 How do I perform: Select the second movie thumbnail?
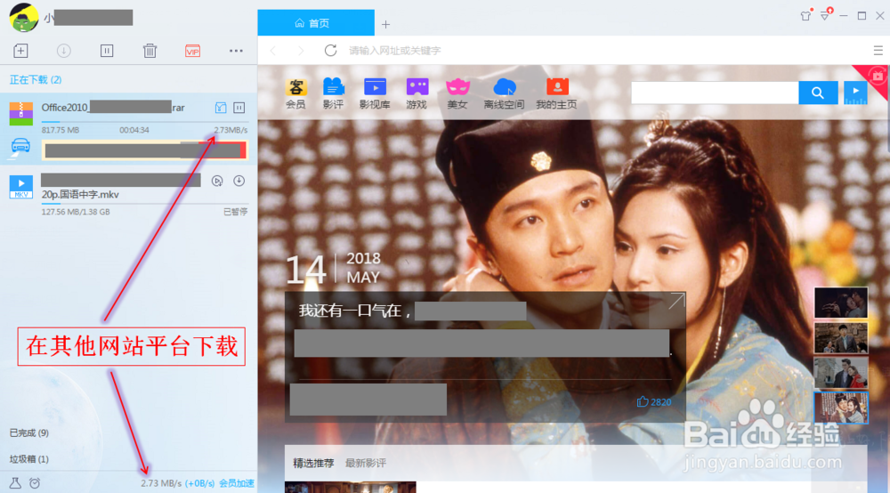click(841, 337)
